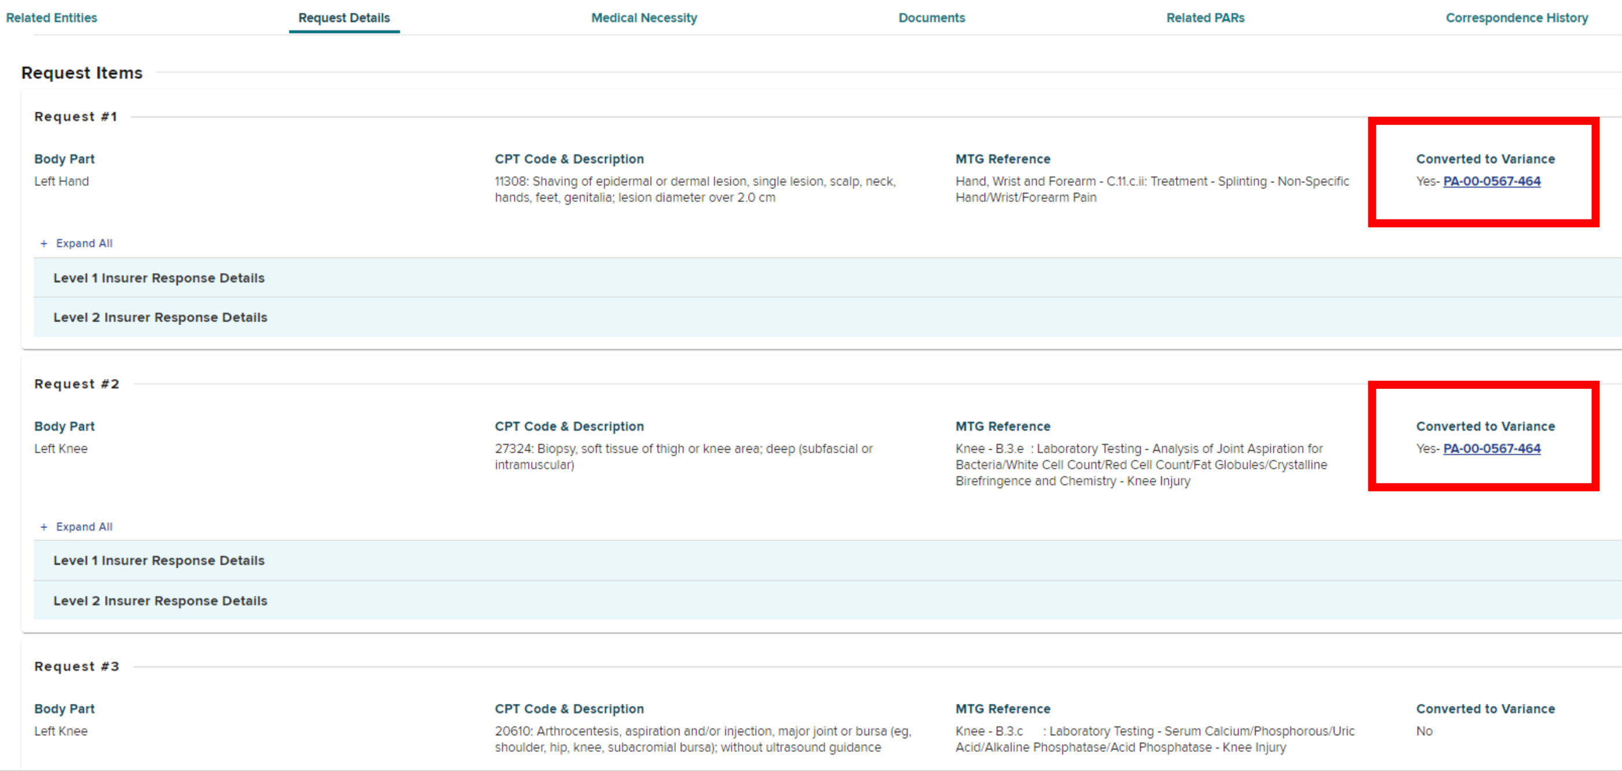Expand Request #1 Level 1 Insurer Response Details
Screen dimensions: 1622x771
159,278
